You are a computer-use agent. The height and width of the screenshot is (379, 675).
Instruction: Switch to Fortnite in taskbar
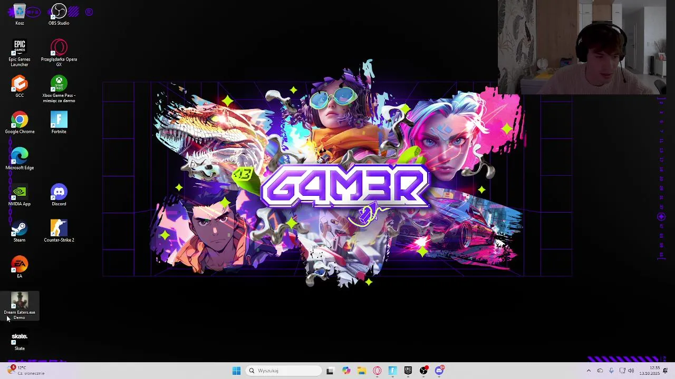[x=392, y=371]
